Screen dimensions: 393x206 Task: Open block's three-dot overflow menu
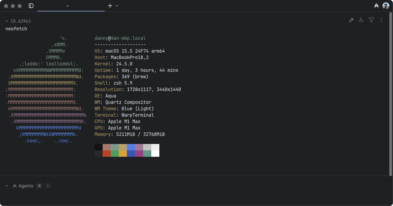click(382, 20)
